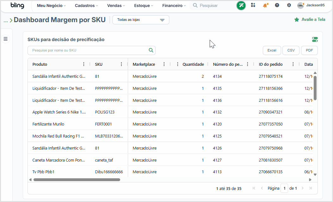Open Número do pedido column options menu
This screenshot has height=202, width=333.
pos(247,64)
